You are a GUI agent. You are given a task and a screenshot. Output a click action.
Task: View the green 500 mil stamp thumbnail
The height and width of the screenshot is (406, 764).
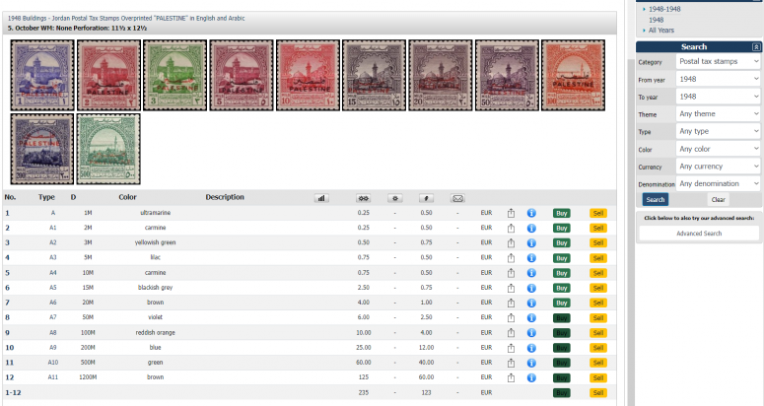(108, 149)
